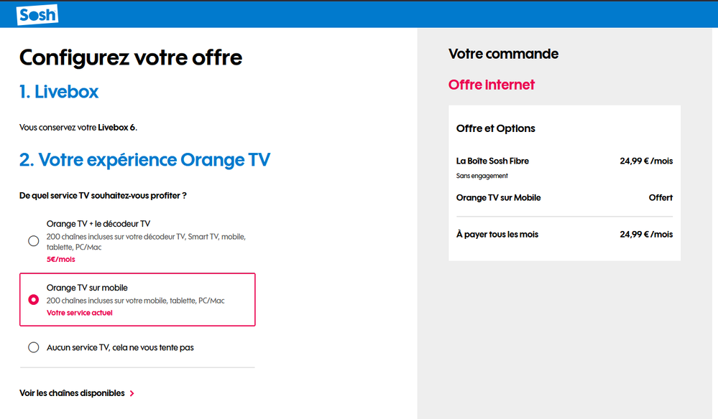Click the Offre Internet heading
Viewport: 718px width, 419px height.
tap(492, 85)
